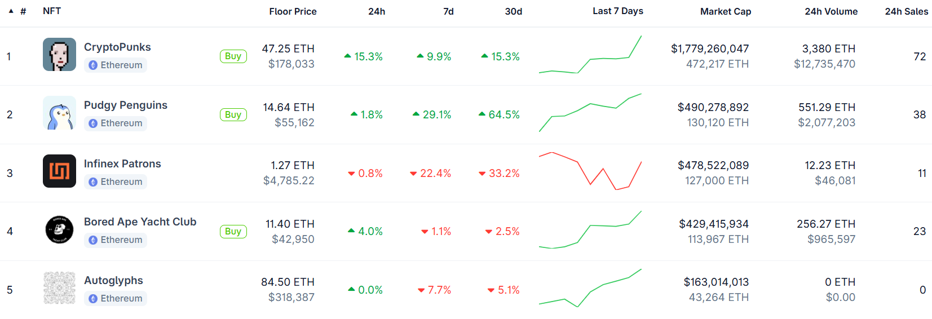Viewport: 932px width, 319px height.
Task: Click the Ethereum badge under Infinex Patrons
Action: 116,182
